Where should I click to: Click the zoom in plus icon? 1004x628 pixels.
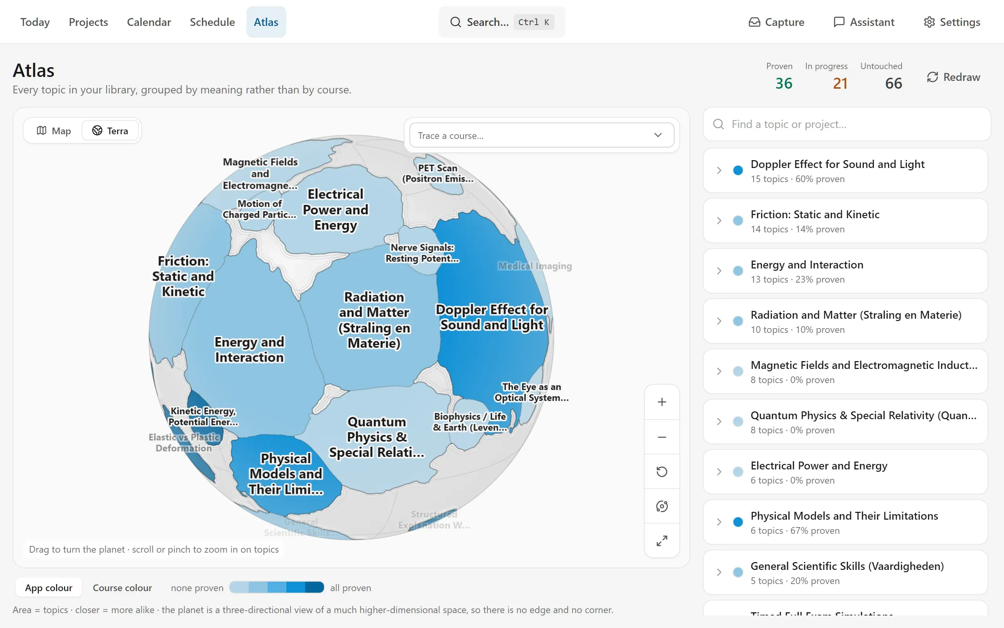(x=662, y=402)
